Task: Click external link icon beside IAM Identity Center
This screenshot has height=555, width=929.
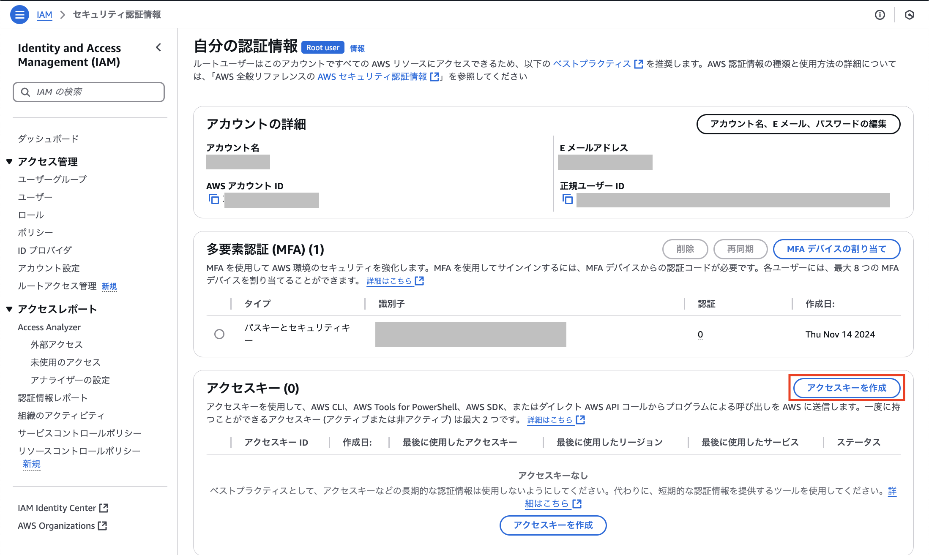Action: [x=104, y=508]
